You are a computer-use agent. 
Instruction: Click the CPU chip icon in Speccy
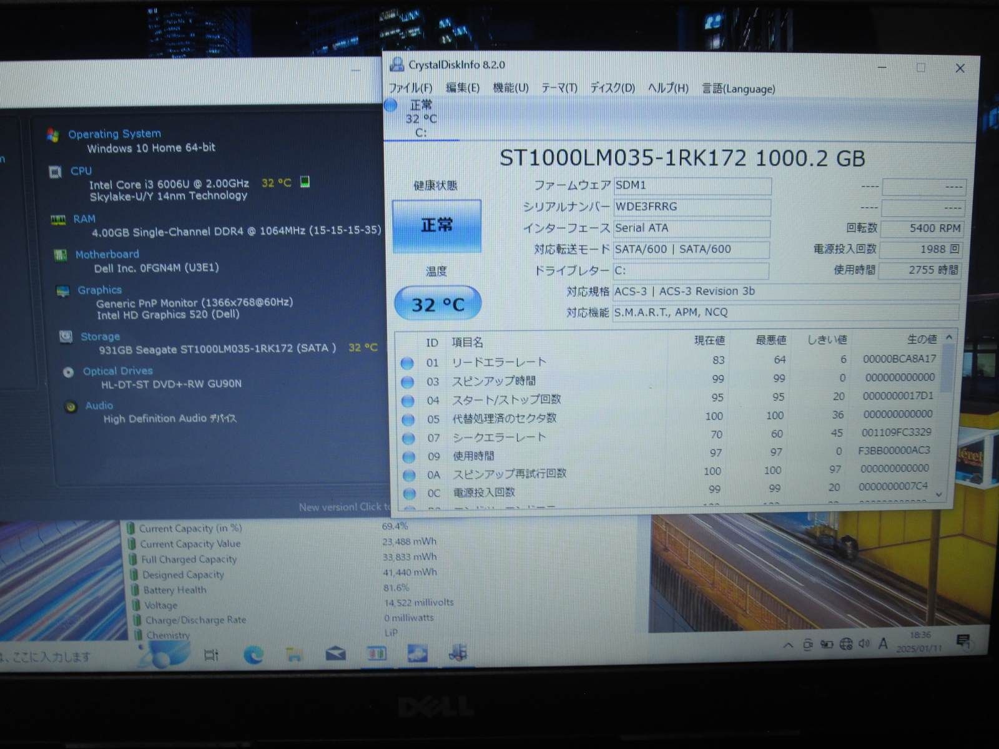pyautogui.click(x=55, y=172)
